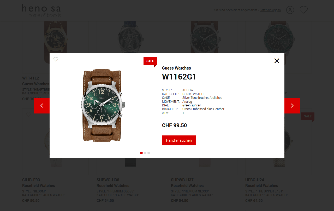The image size is (334, 211).
Task: Select the first image carousel dot
Action: click(x=141, y=153)
